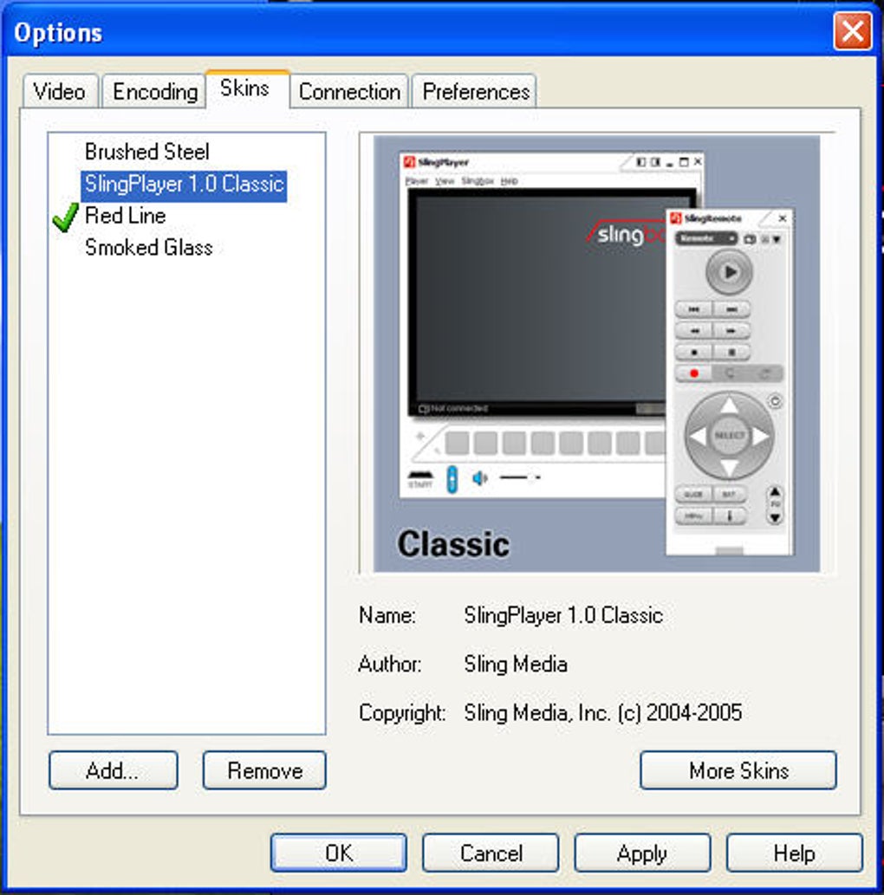Select the Brushed Steel skin
This screenshot has height=895, width=884.
(146, 152)
